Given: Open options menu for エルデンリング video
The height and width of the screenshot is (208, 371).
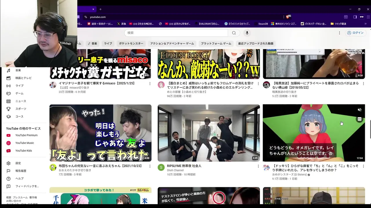Looking at the screenshot, I should pos(258,83).
